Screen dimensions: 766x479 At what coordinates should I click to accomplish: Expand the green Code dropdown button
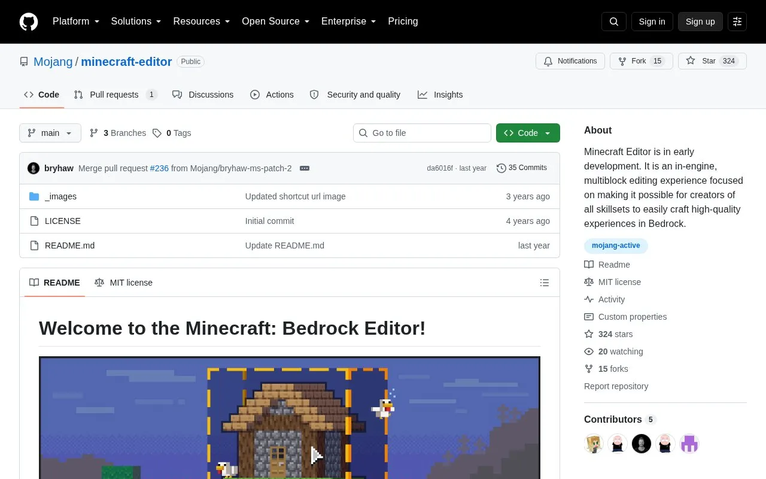click(528, 133)
